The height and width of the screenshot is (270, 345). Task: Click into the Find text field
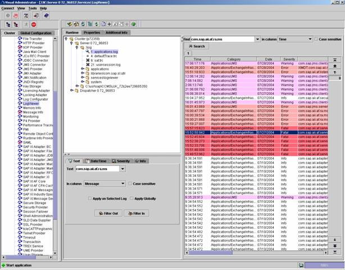click(223, 39)
